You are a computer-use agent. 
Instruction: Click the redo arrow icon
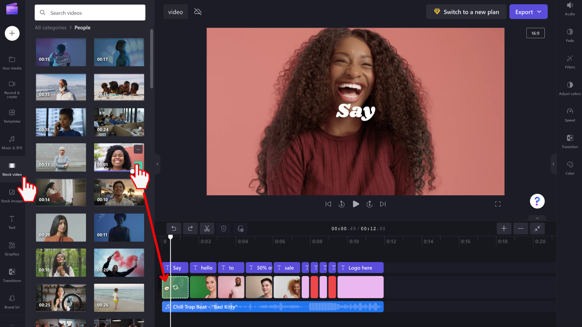point(190,229)
